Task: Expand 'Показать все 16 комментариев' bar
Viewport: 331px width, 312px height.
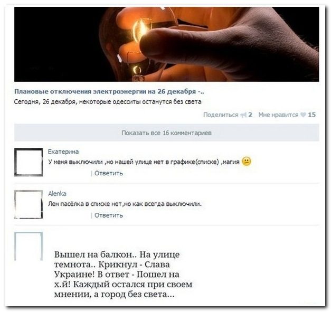Action: (166, 133)
